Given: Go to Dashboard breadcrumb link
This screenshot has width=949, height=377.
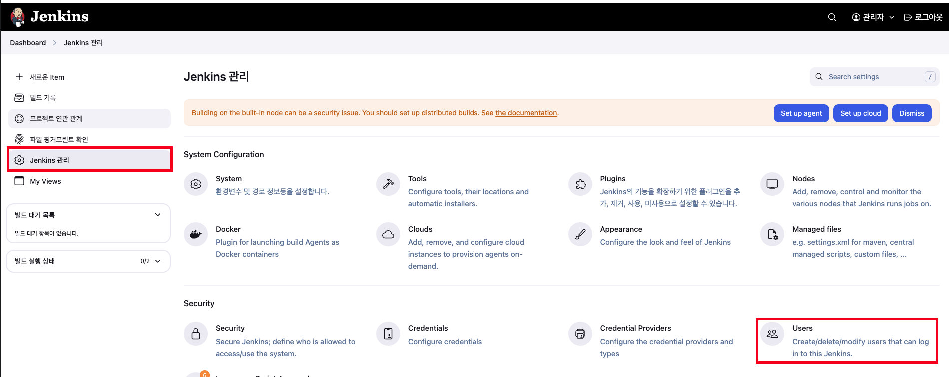Looking at the screenshot, I should (28, 43).
